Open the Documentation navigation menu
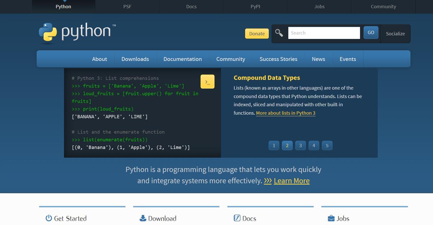 click(x=183, y=59)
